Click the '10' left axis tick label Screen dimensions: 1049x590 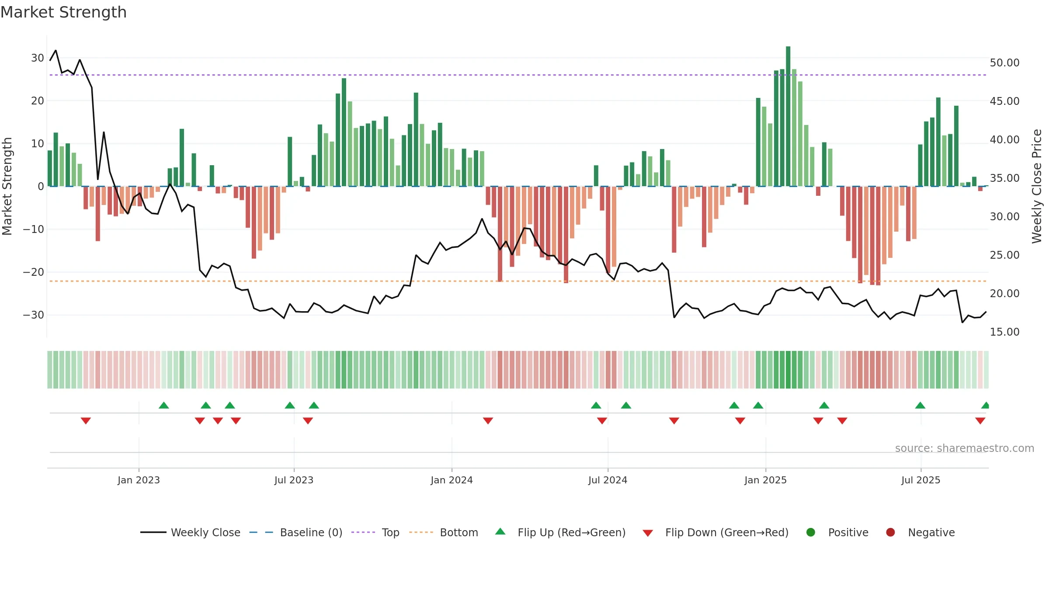(38, 143)
